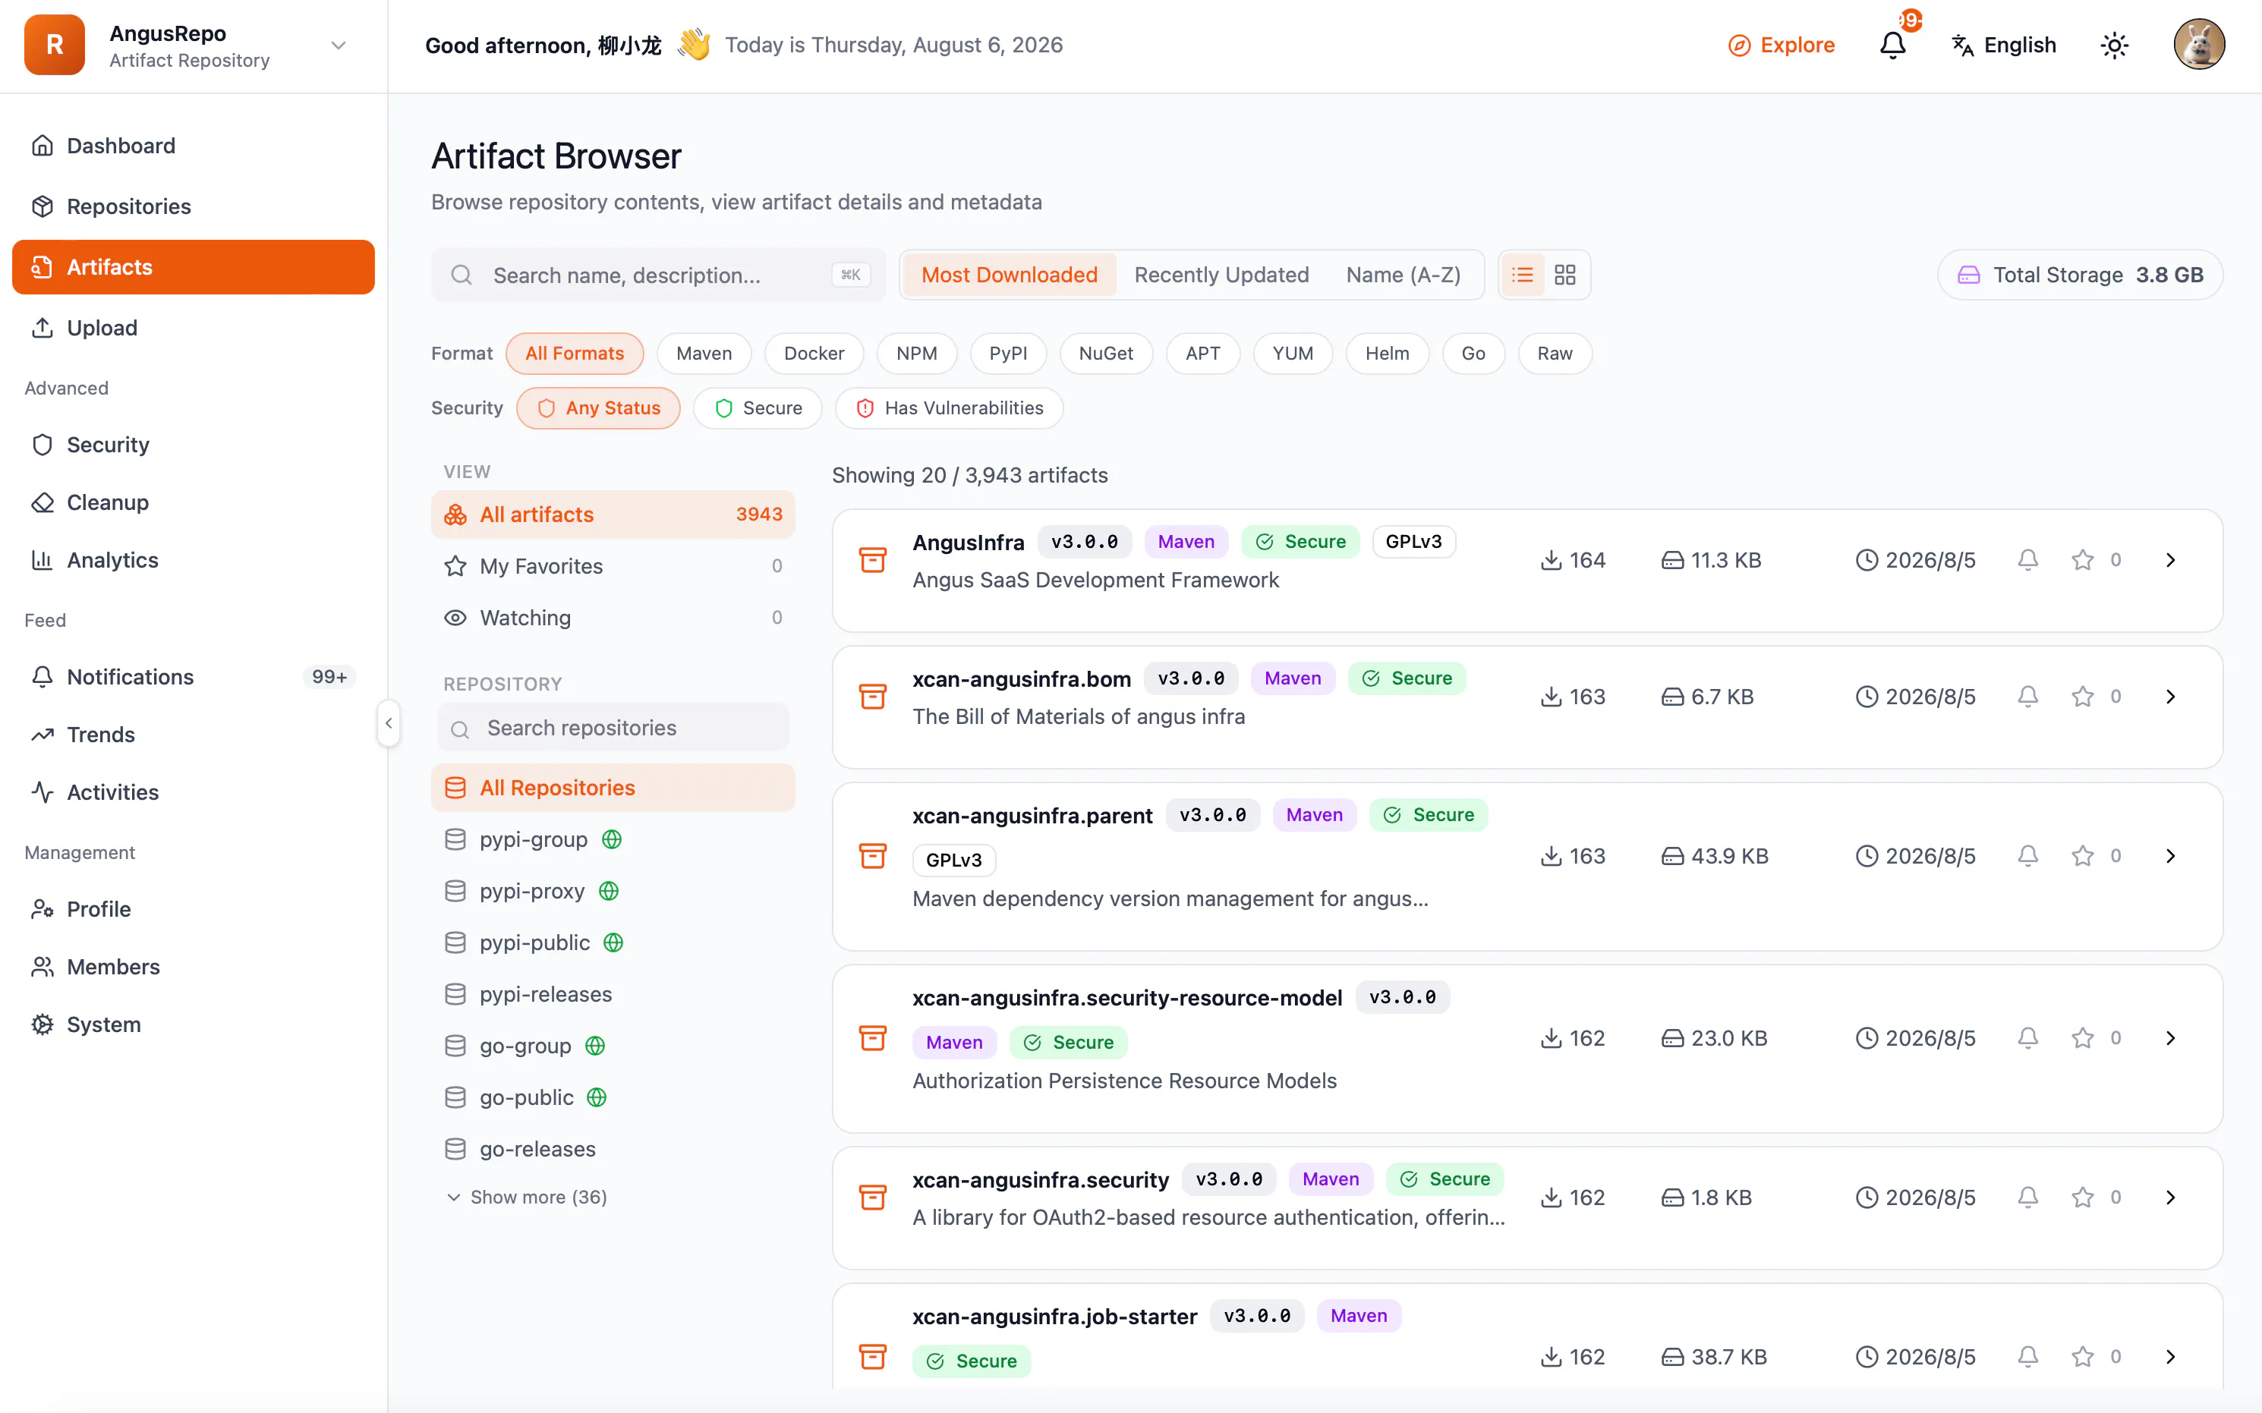Select the Has Vulnerabilities filter
This screenshot has height=1413, width=2262.
tap(949, 408)
